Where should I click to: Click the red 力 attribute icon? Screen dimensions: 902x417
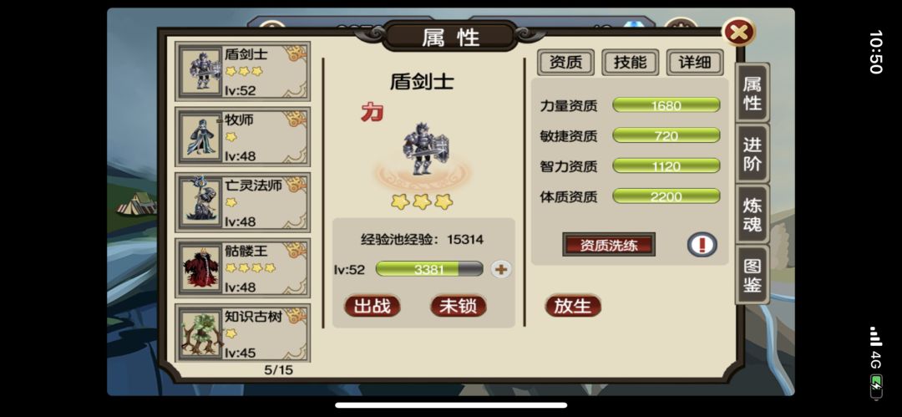(x=372, y=112)
